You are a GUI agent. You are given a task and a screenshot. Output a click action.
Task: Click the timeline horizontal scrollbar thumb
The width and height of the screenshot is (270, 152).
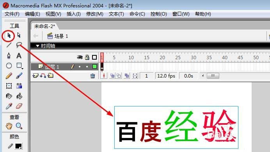click(x=213, y=76)
